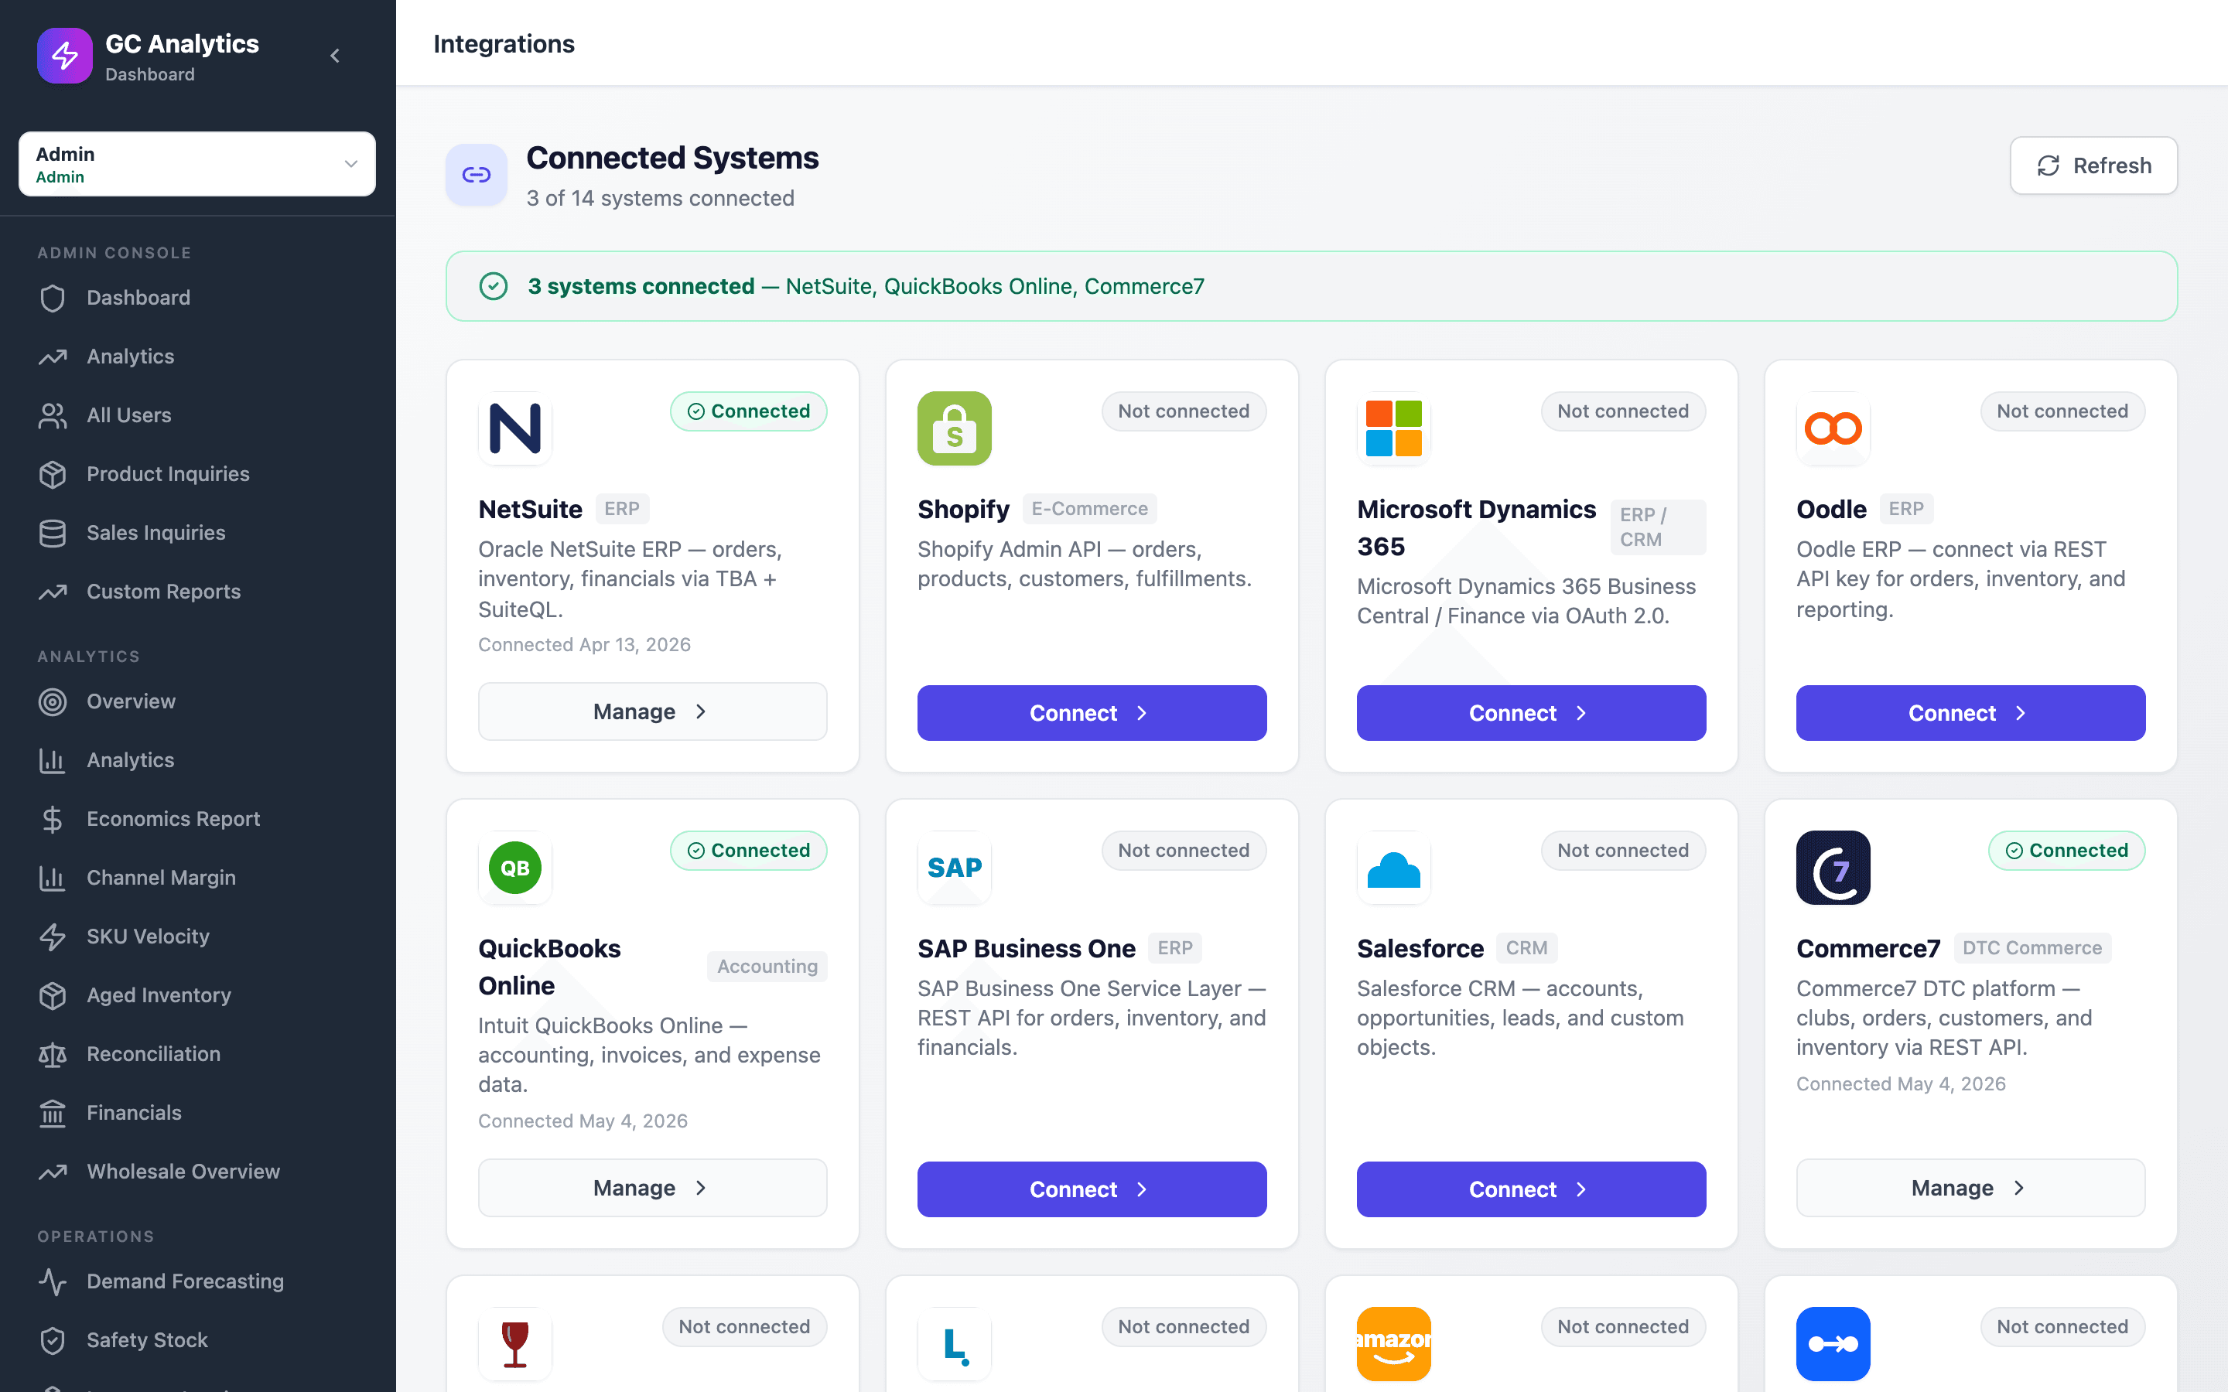
Task: Click the Refresh button
Action: coord(2093,165)
